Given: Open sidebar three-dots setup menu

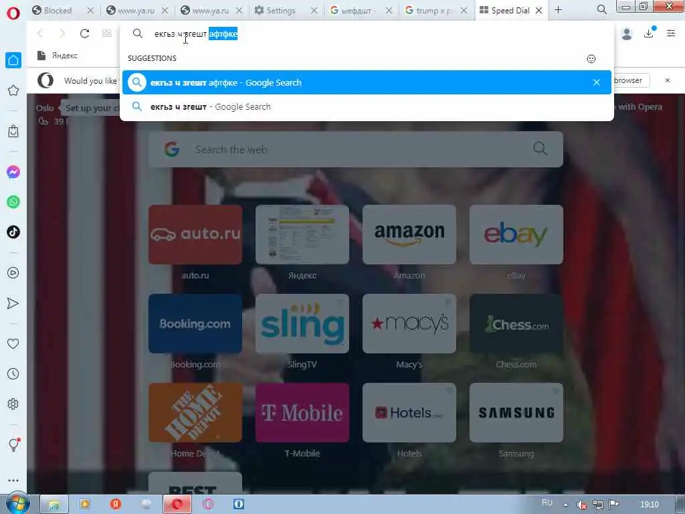Looking at the screenshot, I should click(13, 481).
